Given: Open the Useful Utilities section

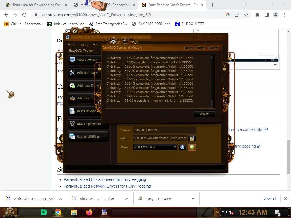Looking at the screenshot, I should (x=88, y=137).
